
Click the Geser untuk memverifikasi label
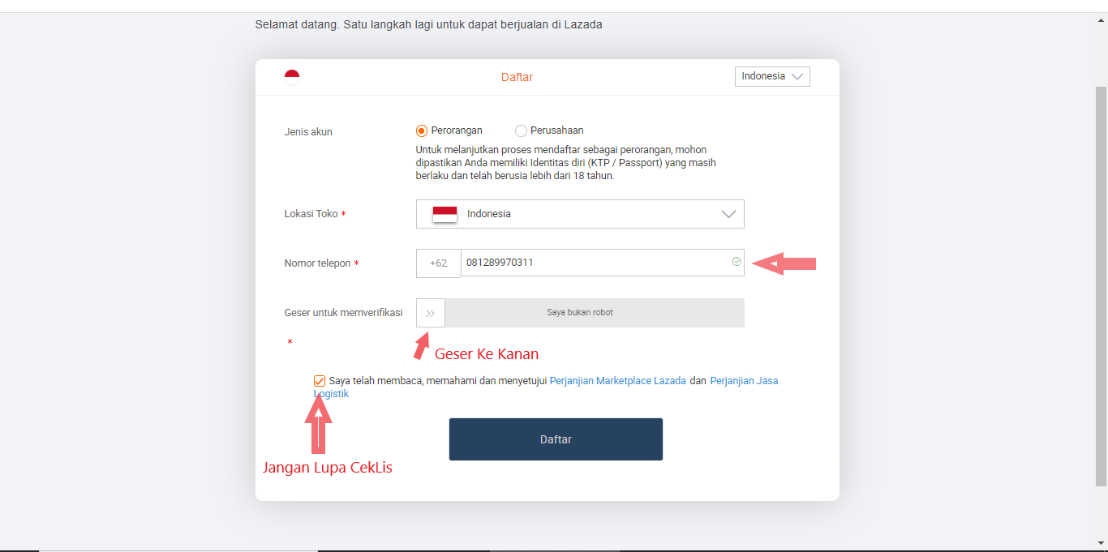click(x=343, y=313)
